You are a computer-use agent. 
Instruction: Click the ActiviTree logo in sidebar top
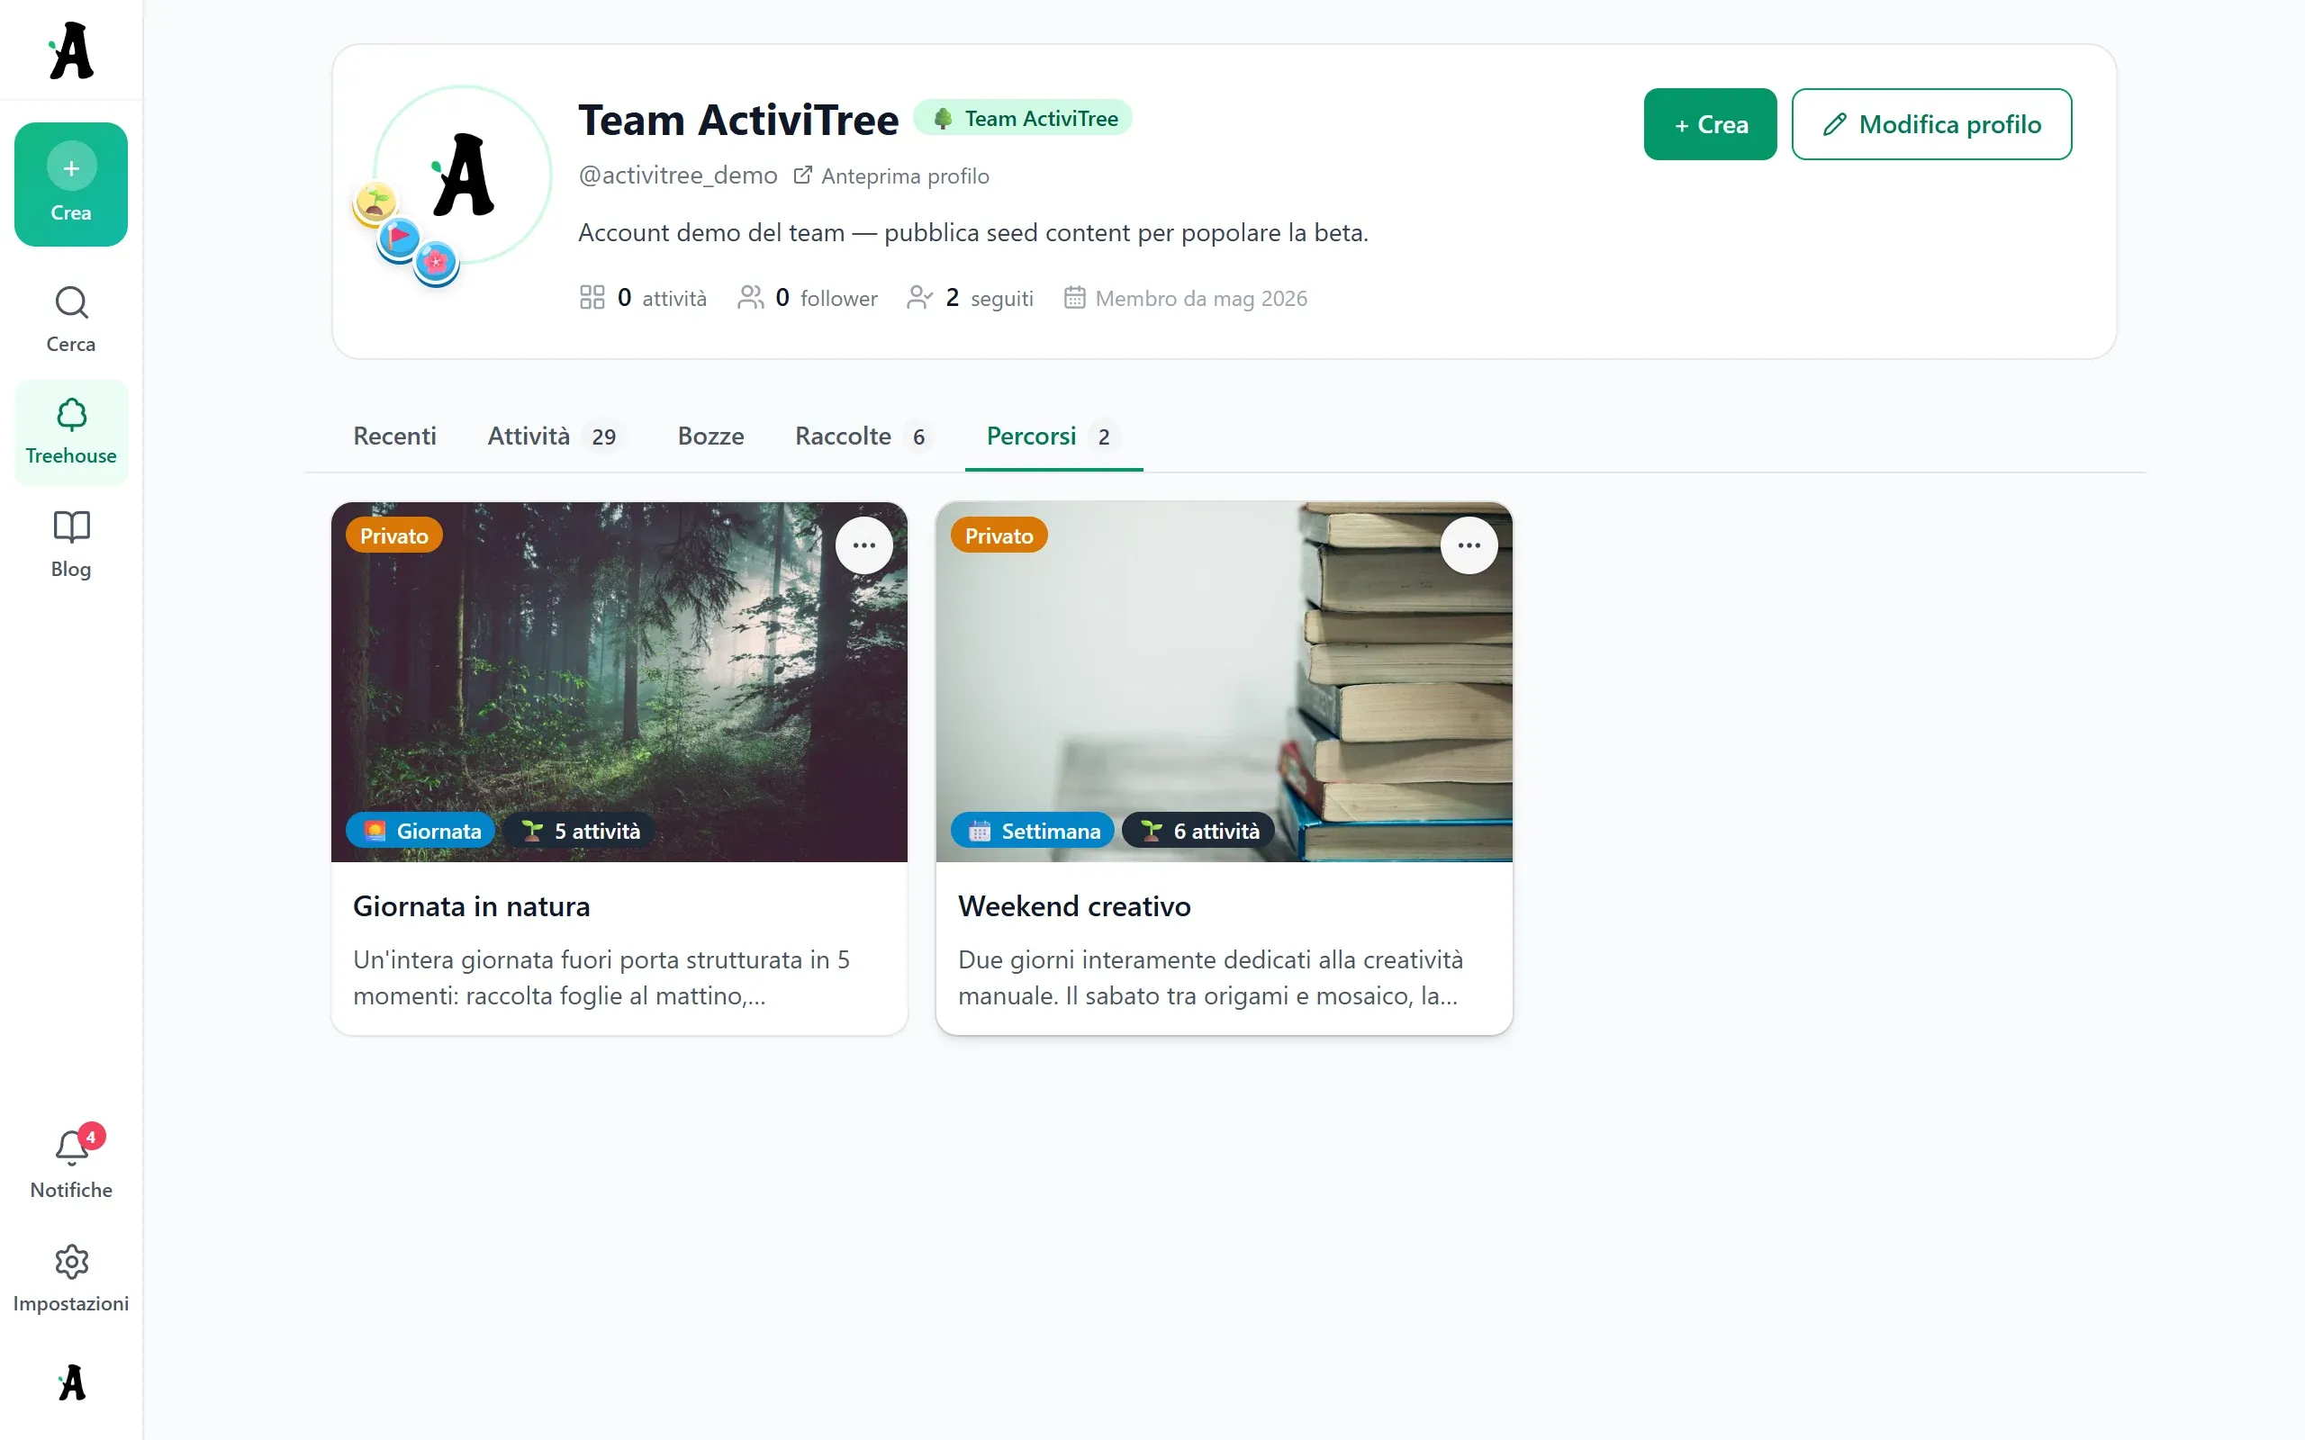point(71,50)
